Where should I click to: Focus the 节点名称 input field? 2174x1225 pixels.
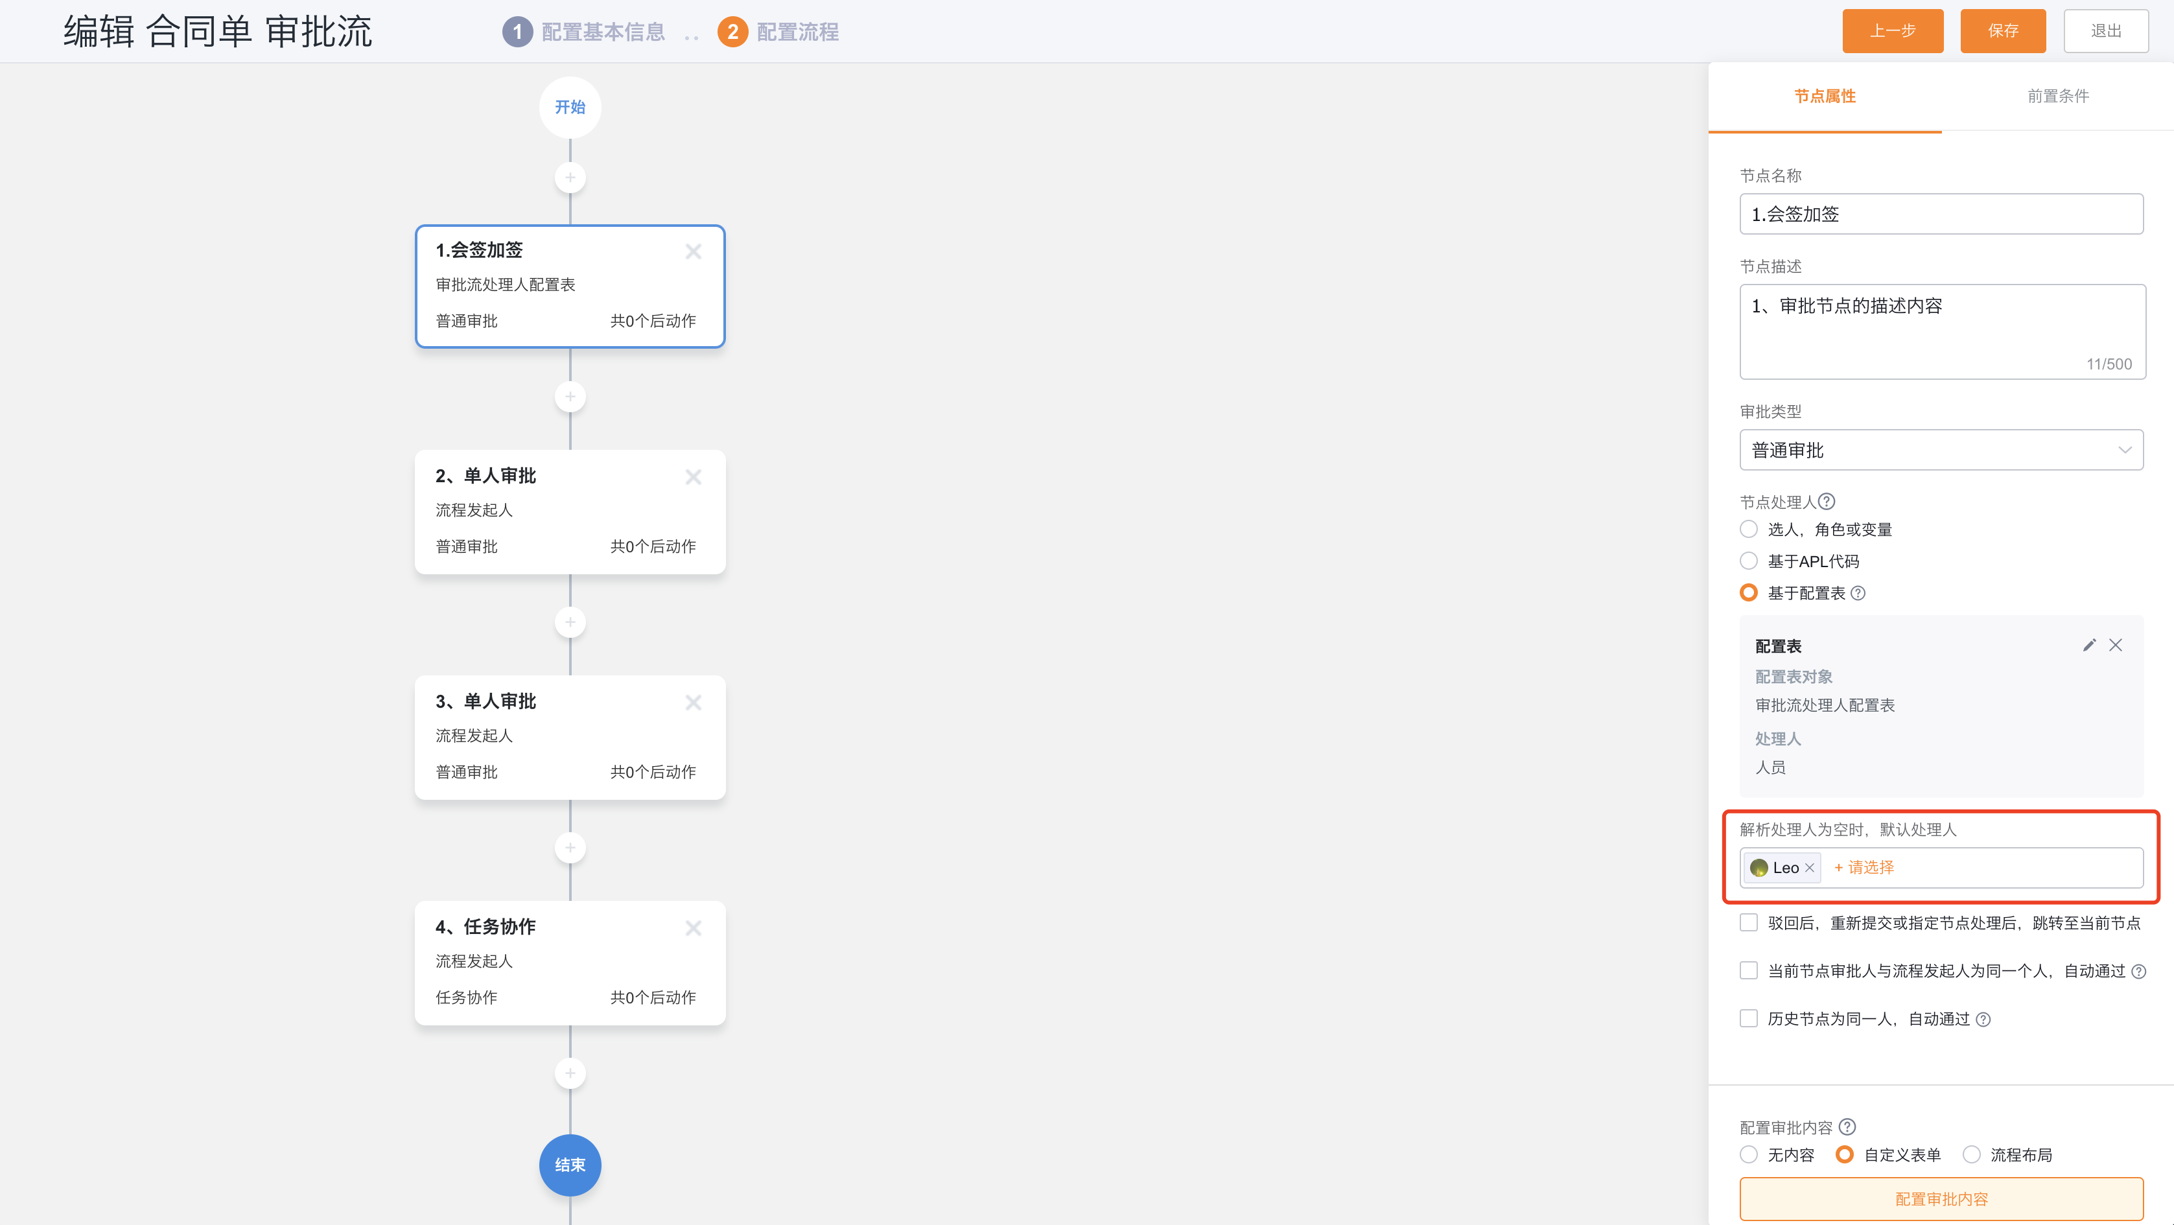1941,215
